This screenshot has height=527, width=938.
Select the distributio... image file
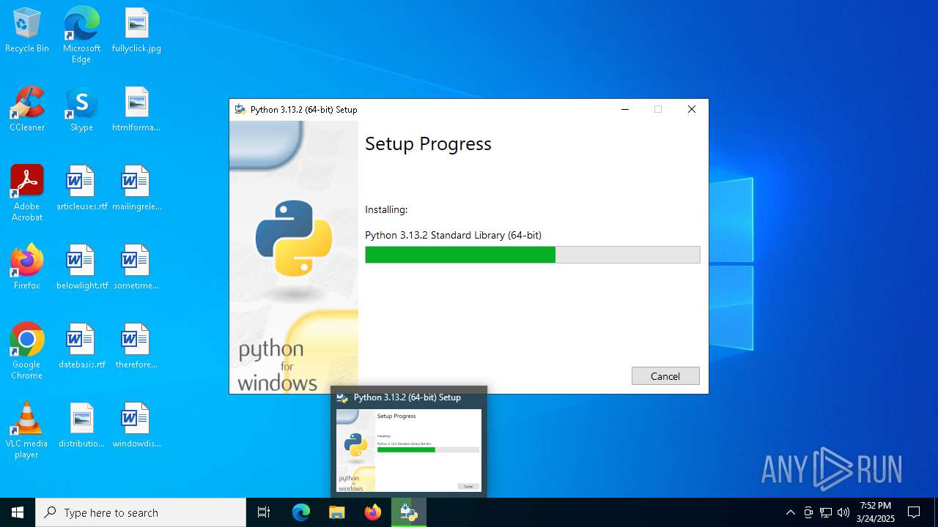[81, 426]
